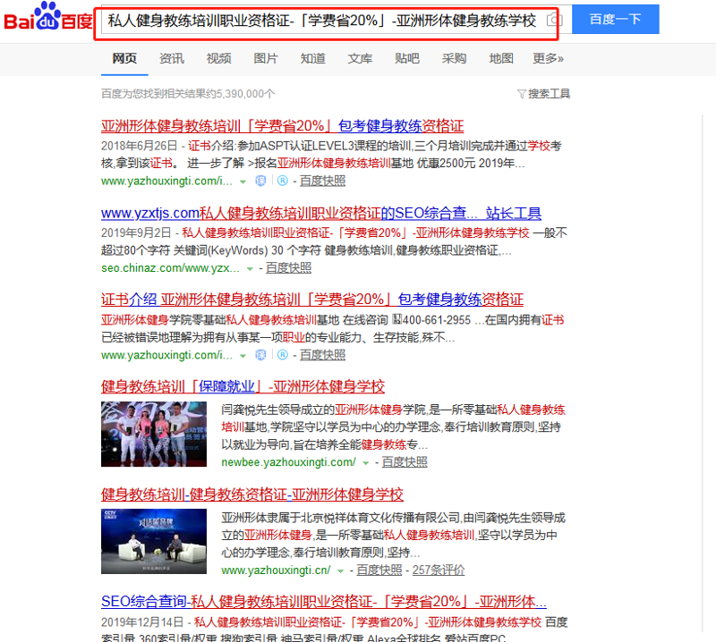Click 保 badge on 证书介绍 result
Viewport: 716px width, 642px height.
coord(260,355)
